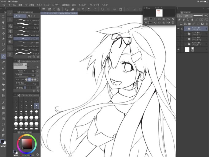Rotate canvas left in Navigator

pos(155,23)
